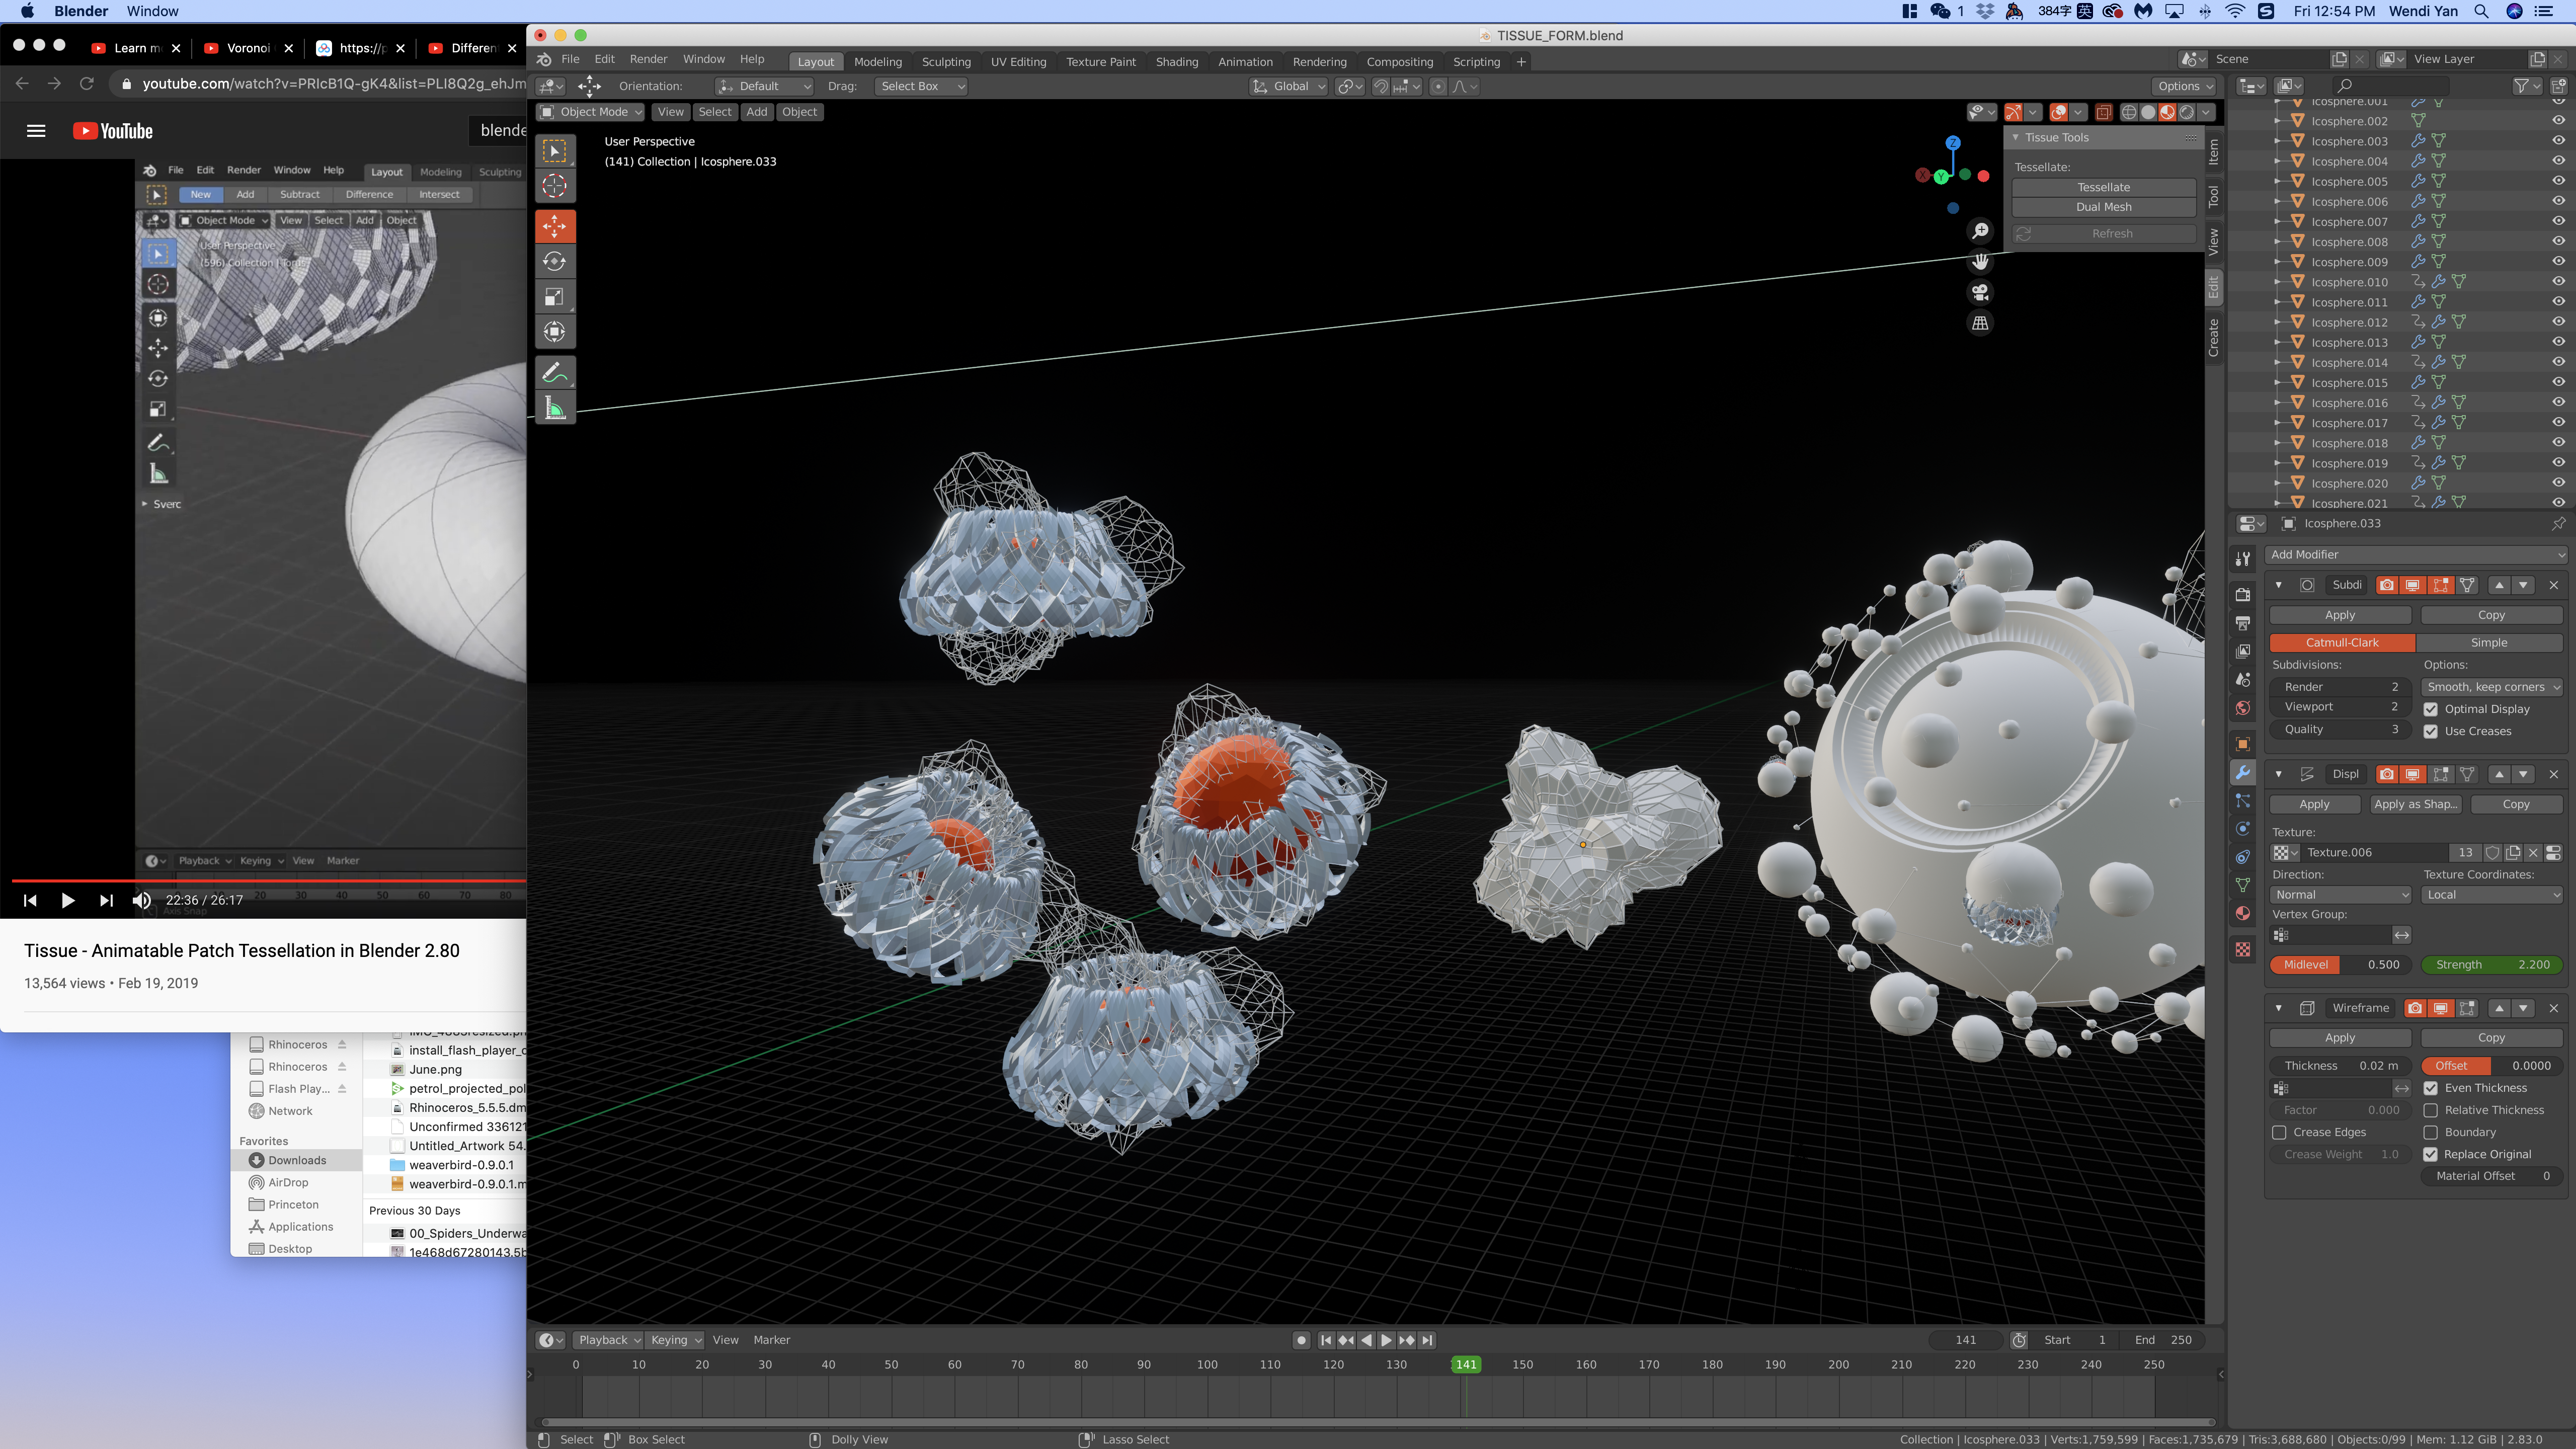Click Apply as Shape Key on Displace
The width and height of the screenshot is (2576, 1449).
(2415, 804)
